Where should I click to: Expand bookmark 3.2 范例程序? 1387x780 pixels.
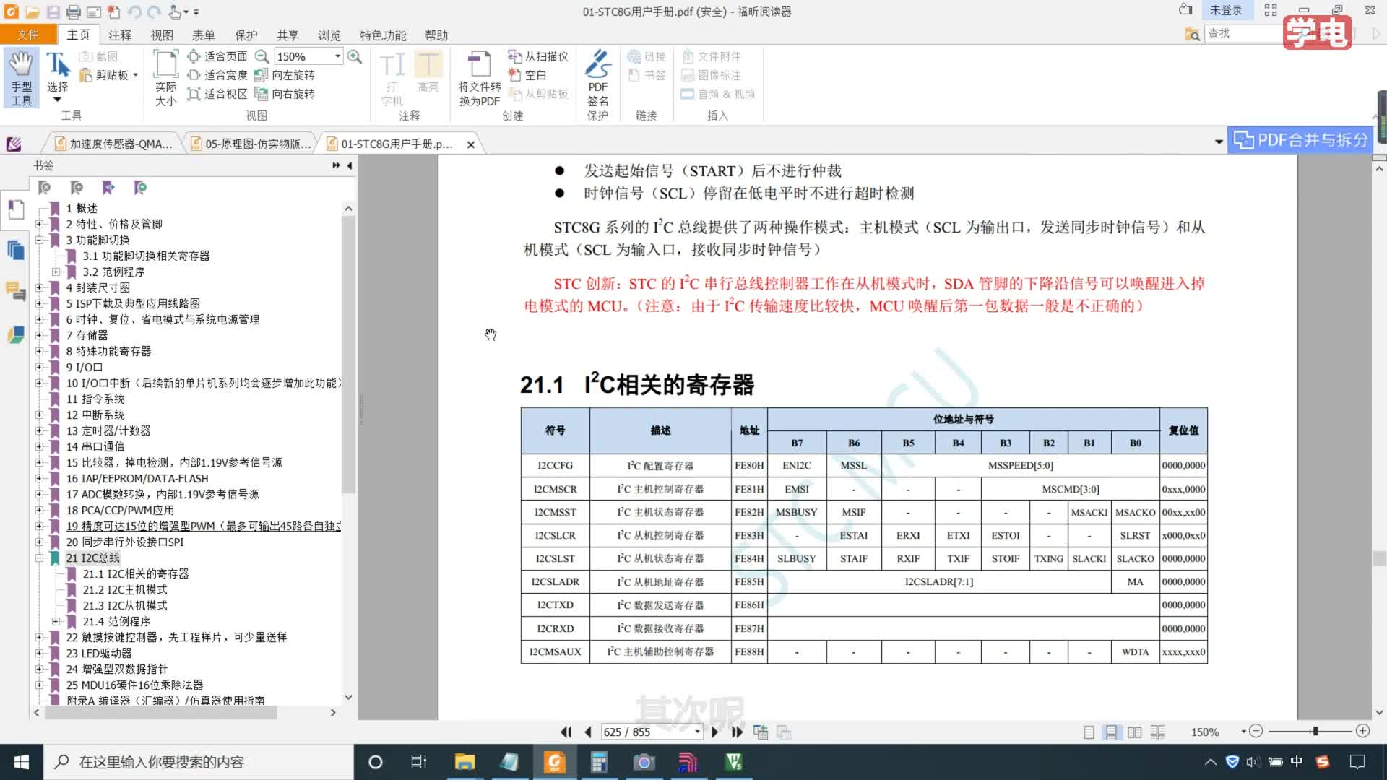[56, 272]
